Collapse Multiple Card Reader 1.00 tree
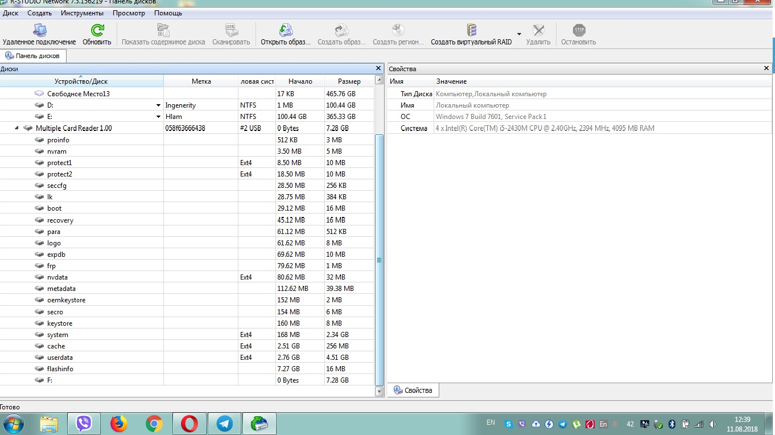775x435 pixels. 17,128
